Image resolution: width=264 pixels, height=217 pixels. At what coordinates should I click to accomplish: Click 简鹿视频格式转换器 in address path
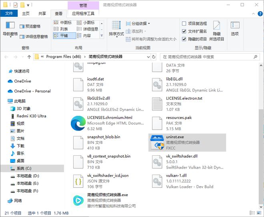tap(106, 56)
